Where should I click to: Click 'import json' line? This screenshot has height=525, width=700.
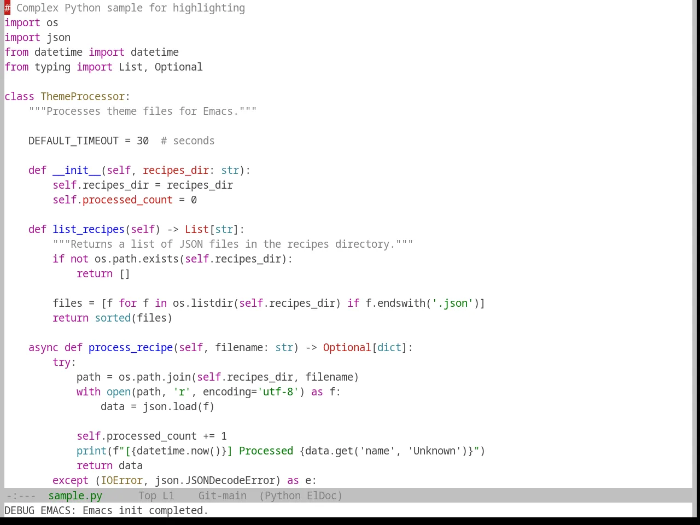click(37, 37)
